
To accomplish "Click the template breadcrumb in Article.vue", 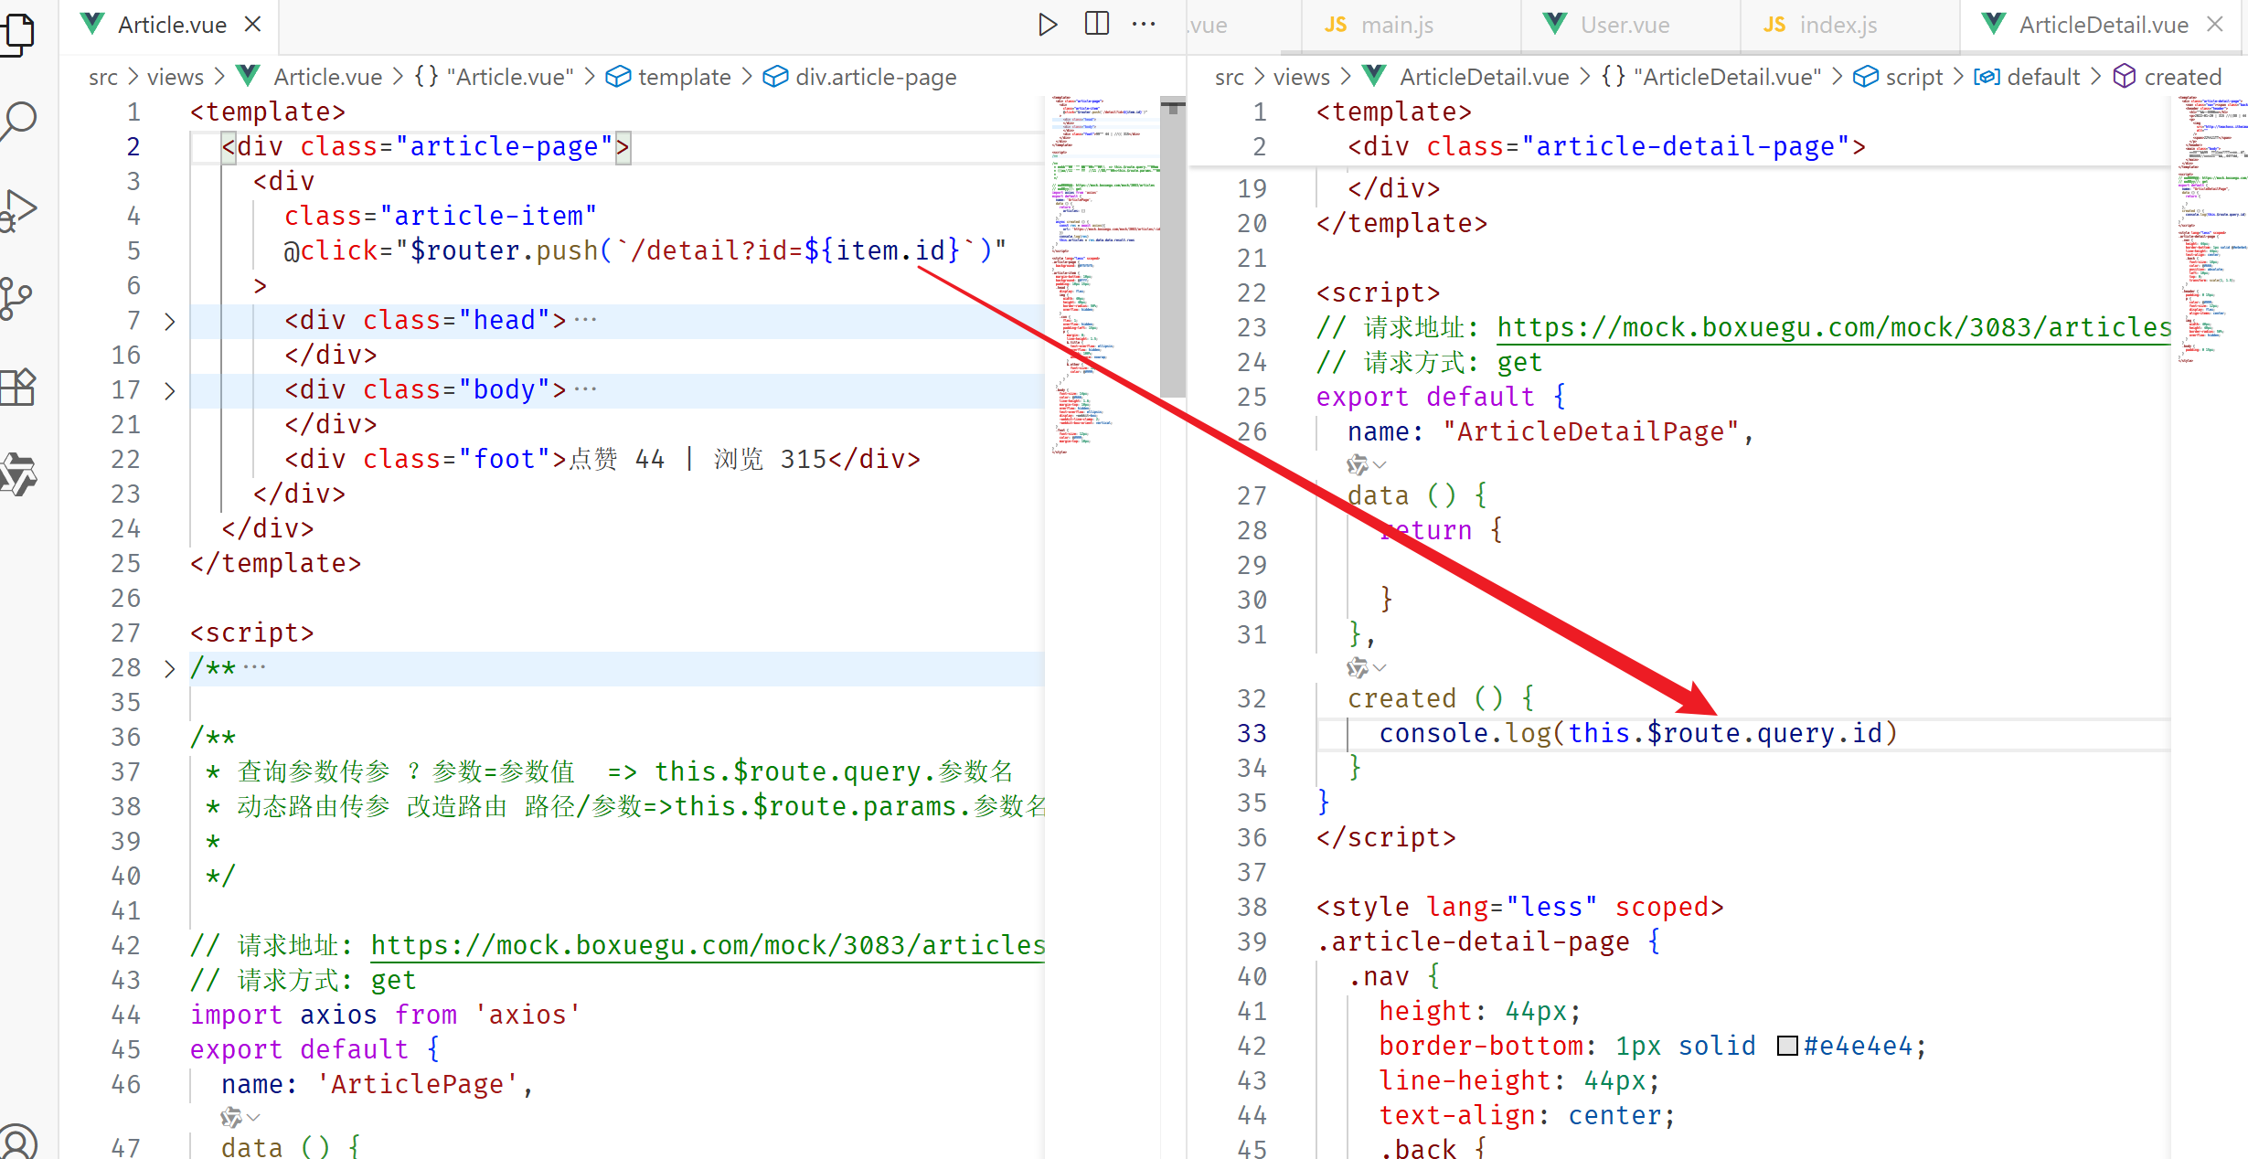I will coord(684,77).
